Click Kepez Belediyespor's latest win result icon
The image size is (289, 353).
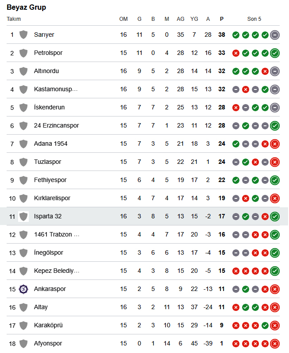coord(274,271)
